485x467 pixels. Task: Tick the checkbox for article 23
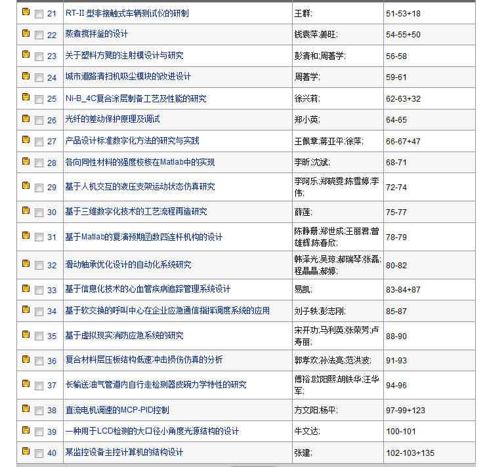point(39,56)
